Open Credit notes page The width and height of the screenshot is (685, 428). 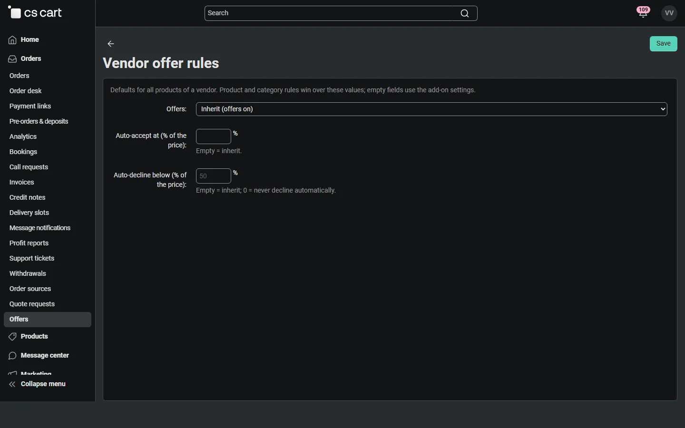point(28,197)
